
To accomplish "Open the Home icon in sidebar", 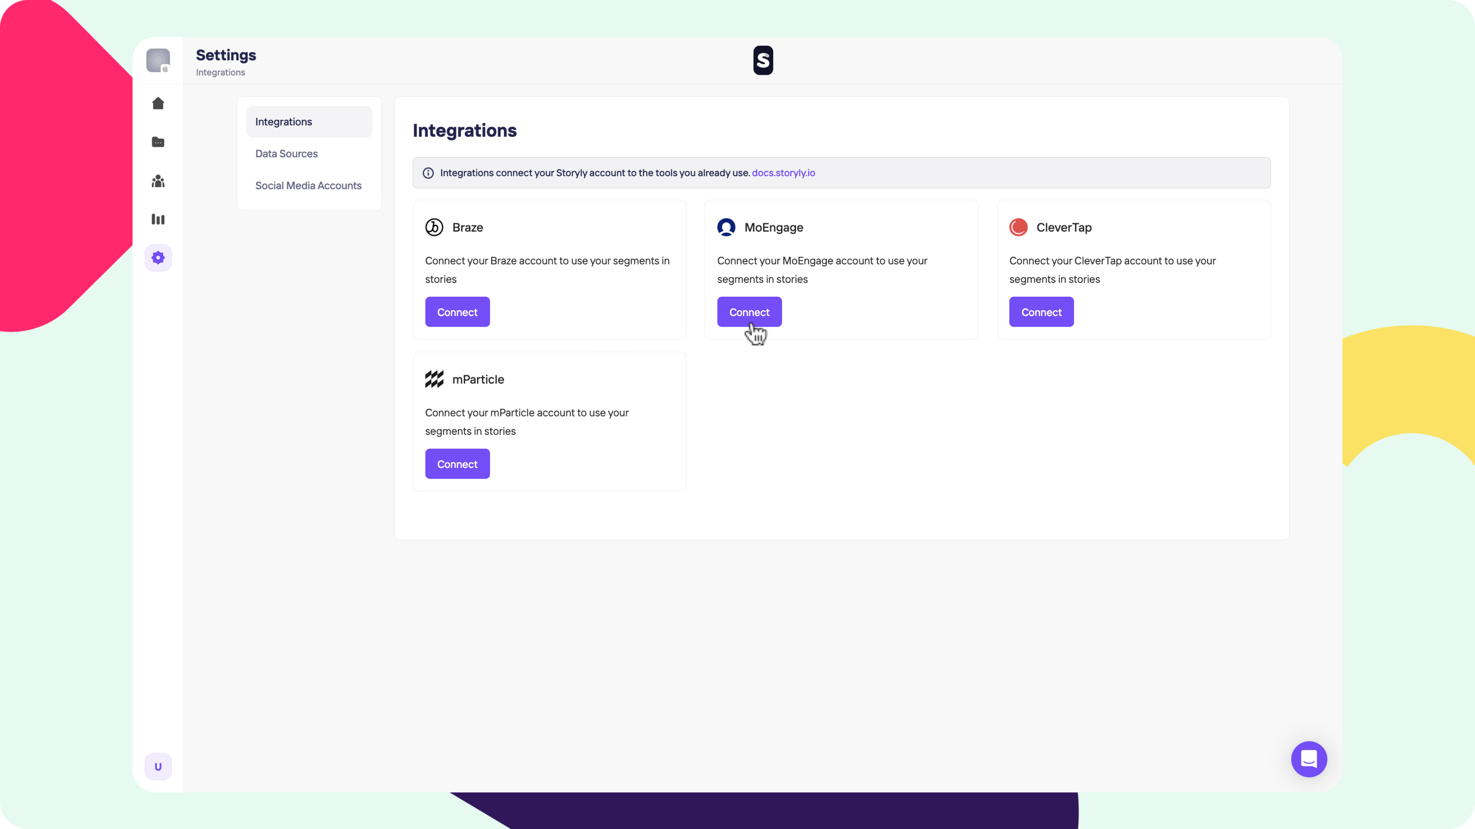I will click(x=158, y=103).
